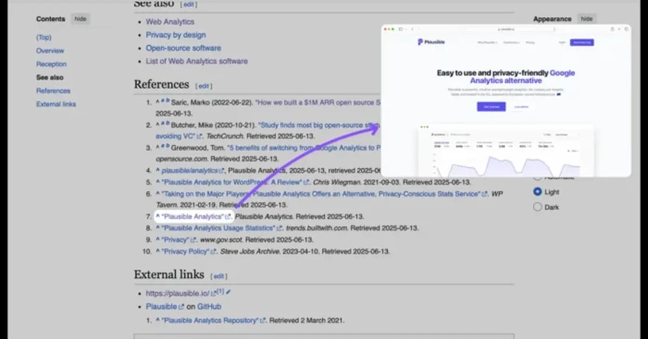The image size is (648, 339).
Task: Select the Light appearance radio button
Action: tap(537, 192)
